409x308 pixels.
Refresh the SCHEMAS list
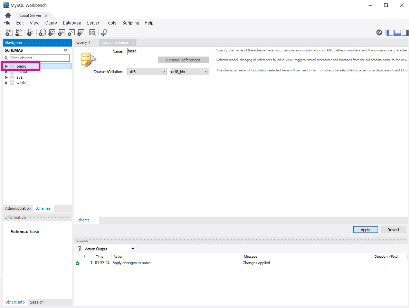coord(66,50)
